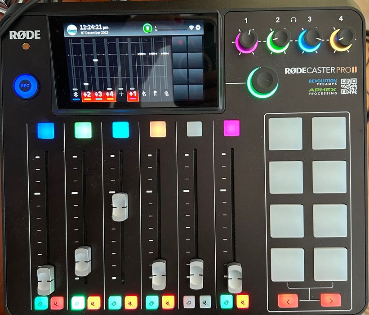Touch the green channel physical fader cap
Image resolution: width=369 pixels, height=315 pixels.
[x=83, y=261]
